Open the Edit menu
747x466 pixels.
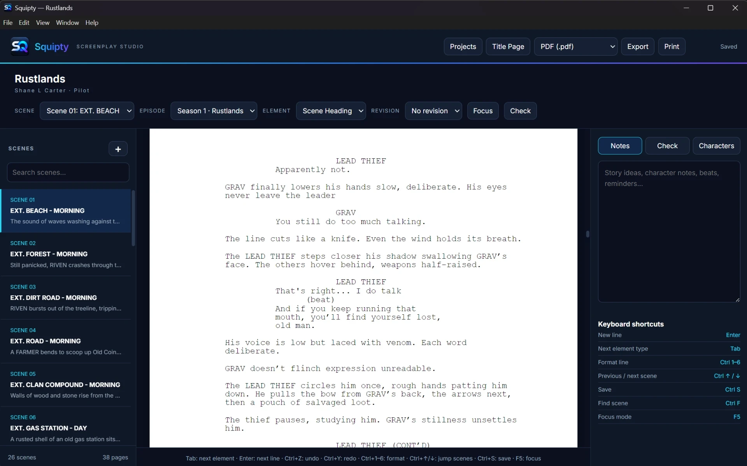pyautogui.click(x=24, y=23)
